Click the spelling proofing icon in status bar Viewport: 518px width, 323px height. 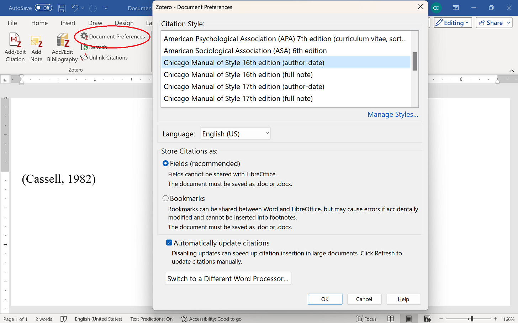pyautogui.click(x=64, y=319)
